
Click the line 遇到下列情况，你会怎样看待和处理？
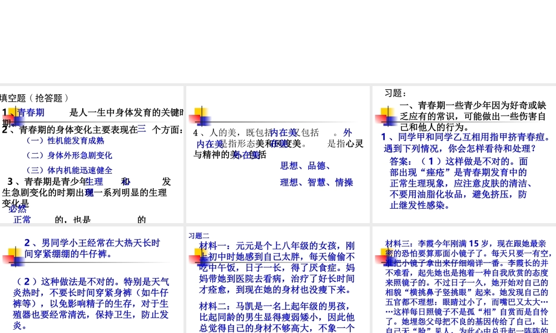click(460, 148)
